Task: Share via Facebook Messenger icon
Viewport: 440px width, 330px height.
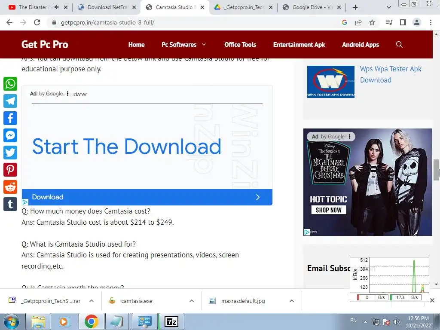Action: click(x=10, y=135)
